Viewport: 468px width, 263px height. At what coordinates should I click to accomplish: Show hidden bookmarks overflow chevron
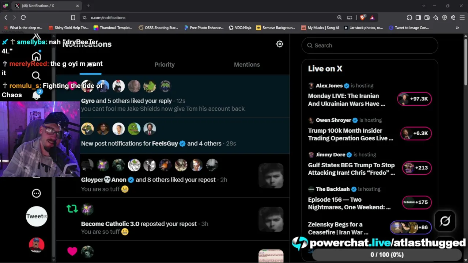[x=457, y=28]
